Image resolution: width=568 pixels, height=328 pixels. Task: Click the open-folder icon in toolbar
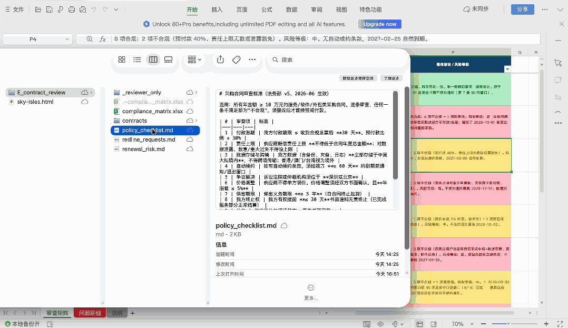[38, 10]
